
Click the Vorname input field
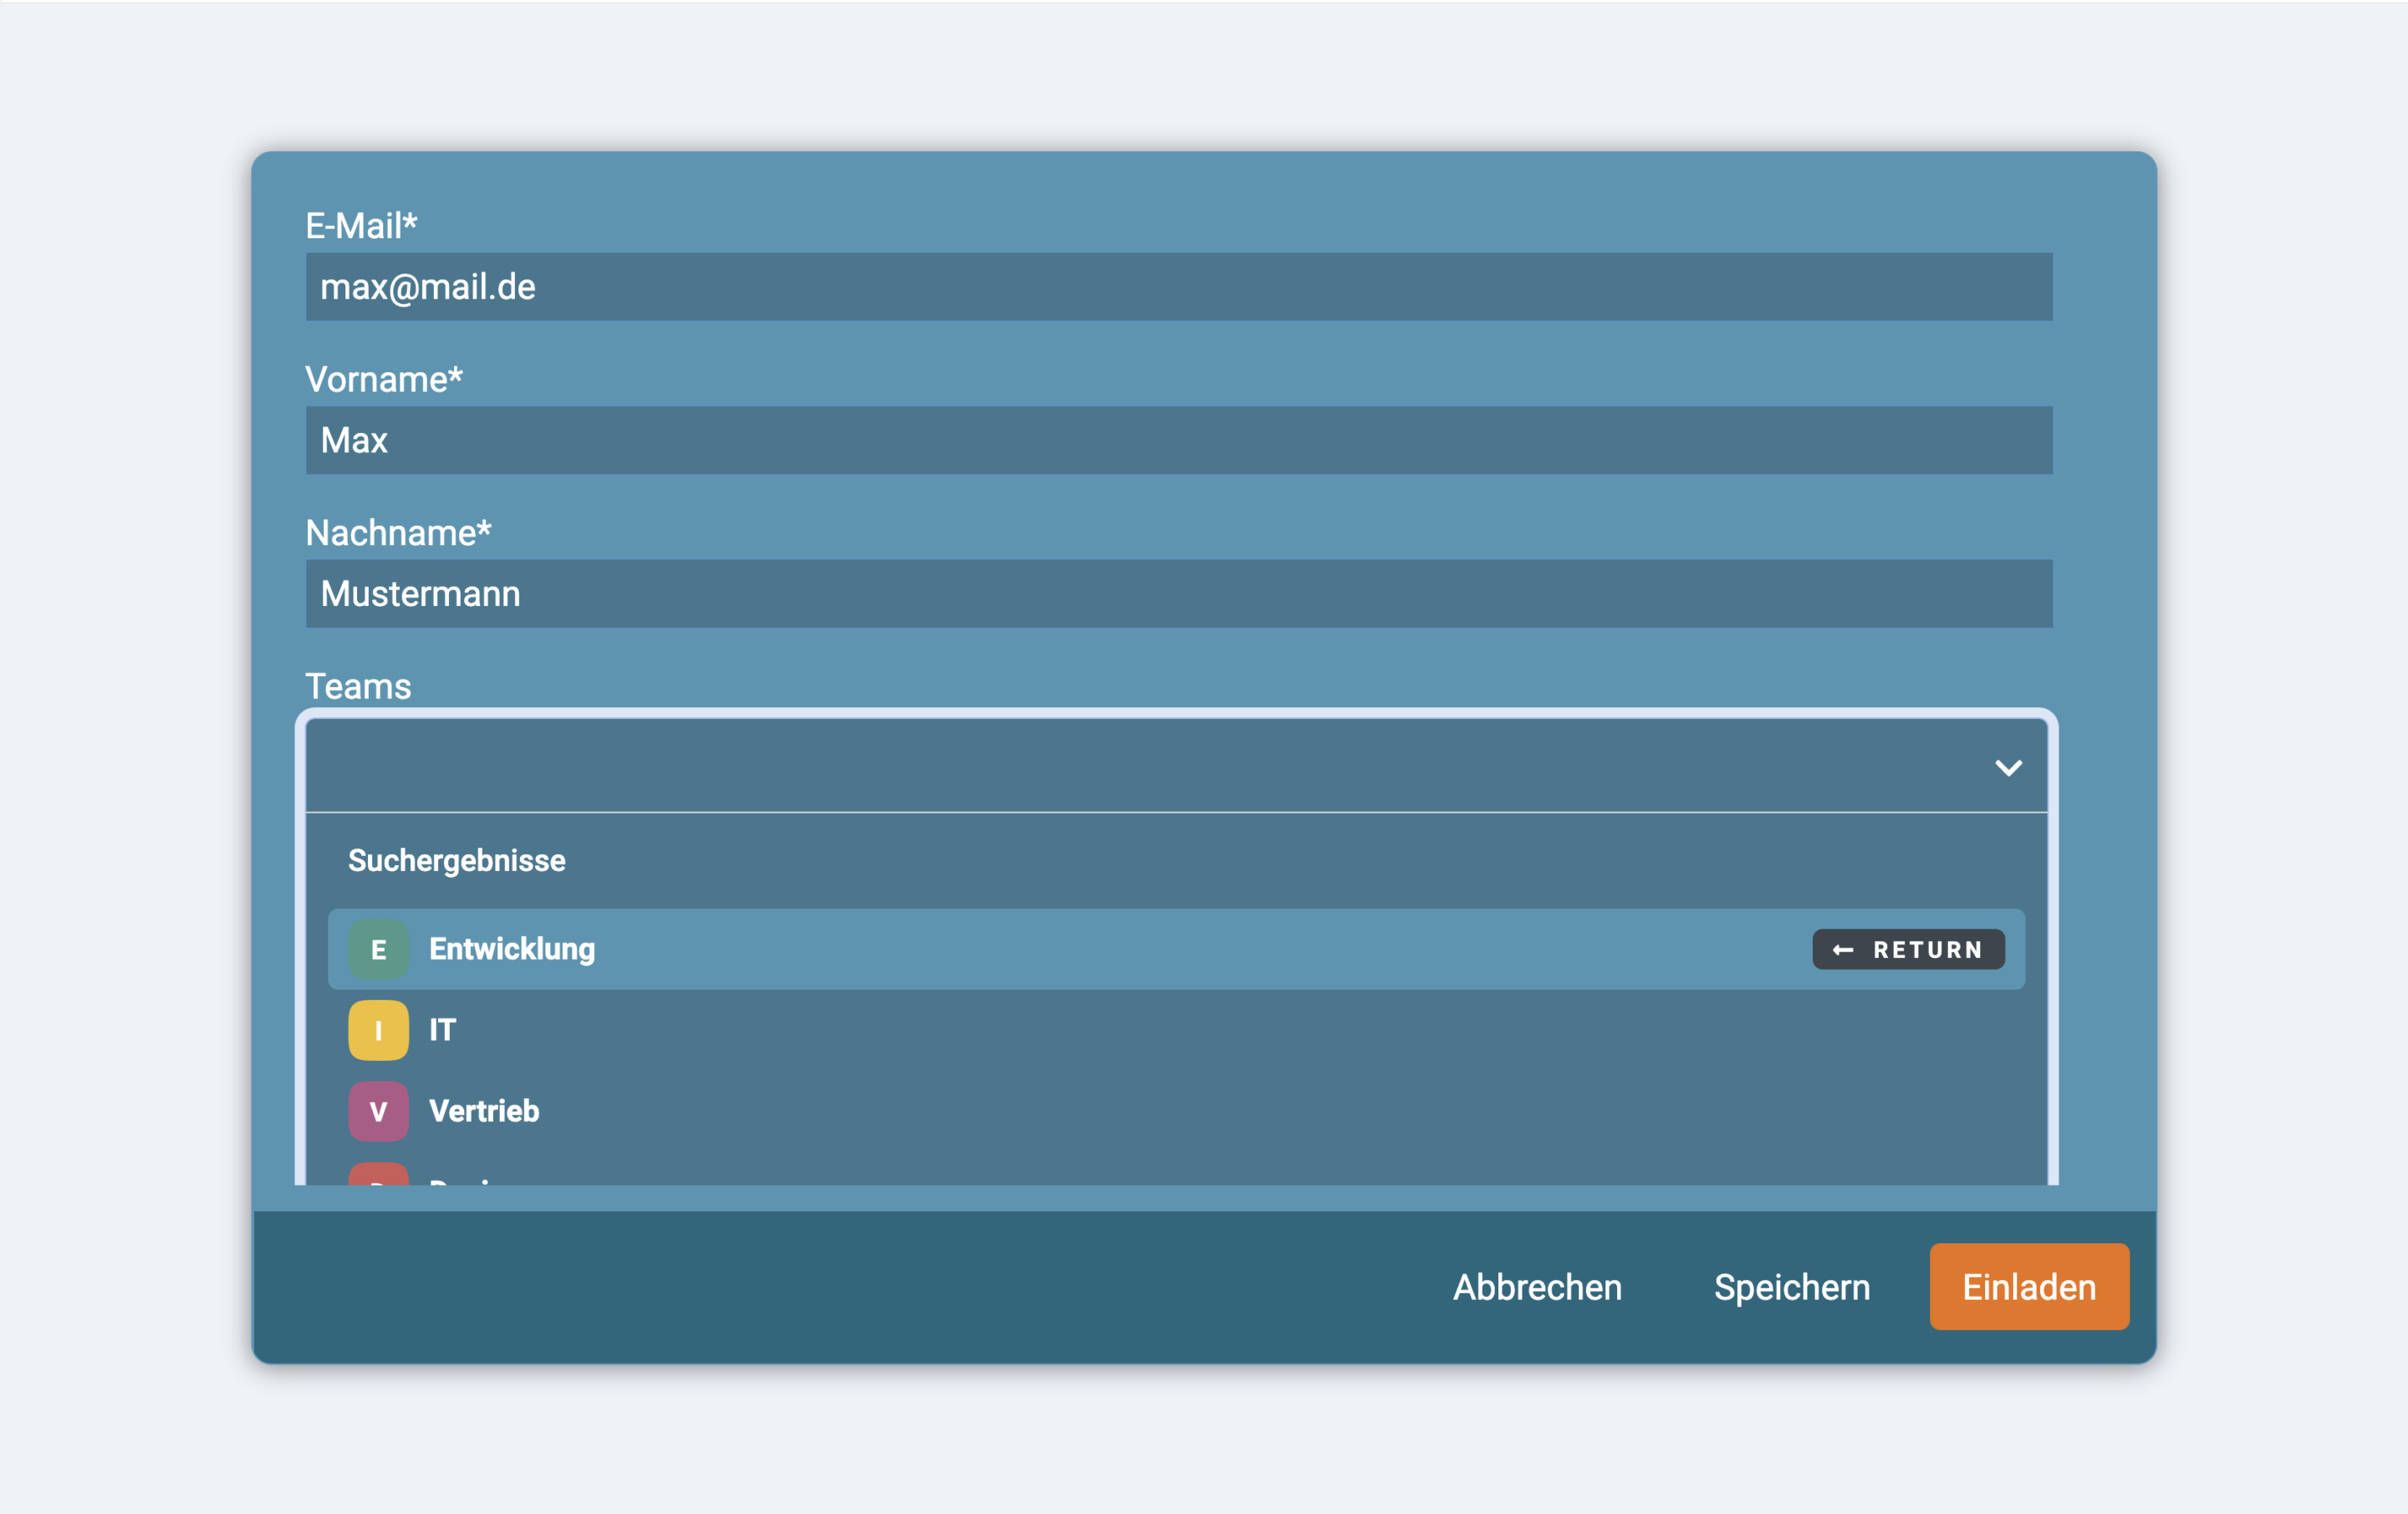1179,440
